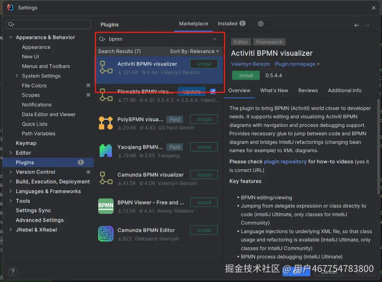Open the Sort By Relevance dropdown

[194, 51]
